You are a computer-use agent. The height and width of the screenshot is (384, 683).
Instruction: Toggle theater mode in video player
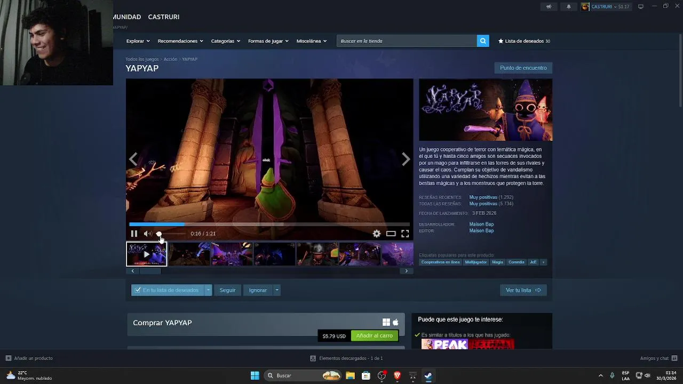(391, 234)
